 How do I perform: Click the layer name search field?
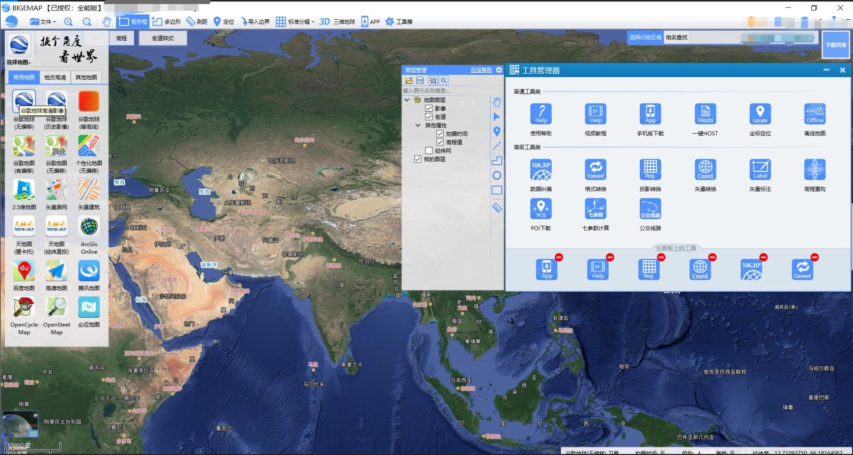pos(443,90)
